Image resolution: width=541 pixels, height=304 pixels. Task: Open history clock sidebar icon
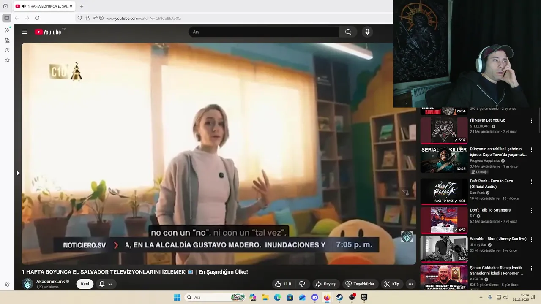(7, 50)
